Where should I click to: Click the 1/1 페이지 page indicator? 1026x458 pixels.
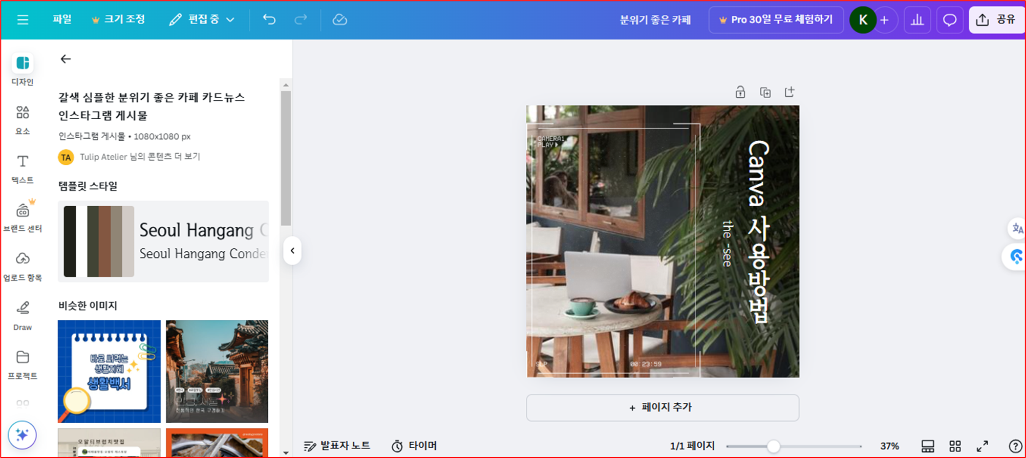[x=692, y=446]
